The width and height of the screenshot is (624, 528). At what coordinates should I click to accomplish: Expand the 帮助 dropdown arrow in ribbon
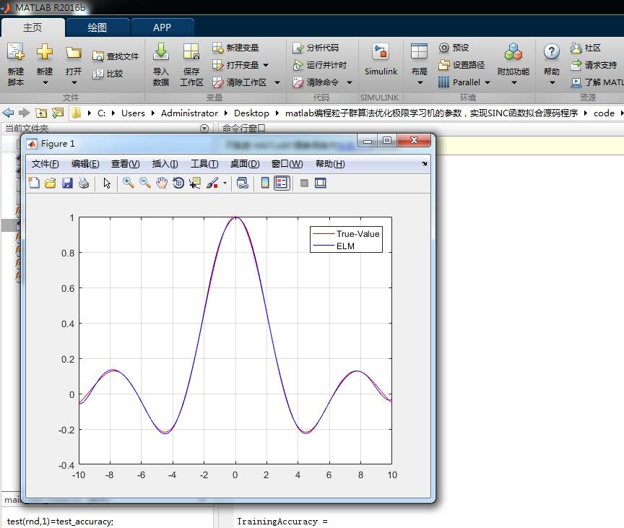pyautogui.click(x=552, y=83)
